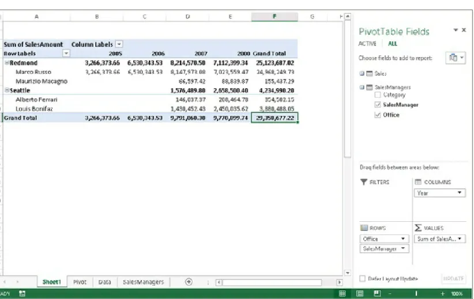Click the FILTERS area funnel icon
The height and width of the screenshot is (299, 474).
pyautogui.click(x=364, y=182)
